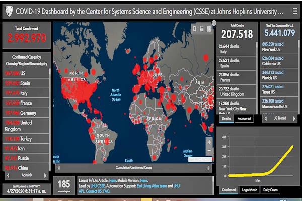302x201 pixels.
Task: Select the Daily Cases chart tab
Action: (270, 190)
